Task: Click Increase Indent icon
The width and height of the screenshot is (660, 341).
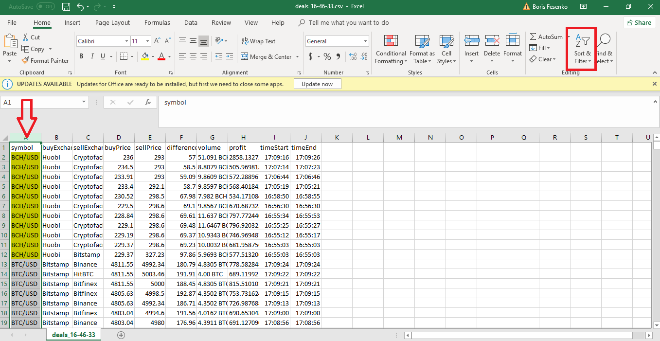Action: point(230,56)
